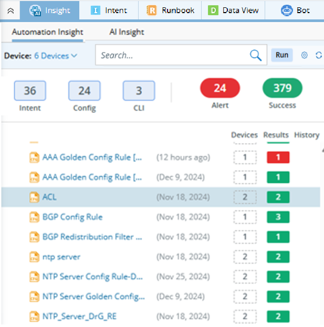
Task: Open NTP Server Config Rule-D... link
Action: tap(92, 277)
